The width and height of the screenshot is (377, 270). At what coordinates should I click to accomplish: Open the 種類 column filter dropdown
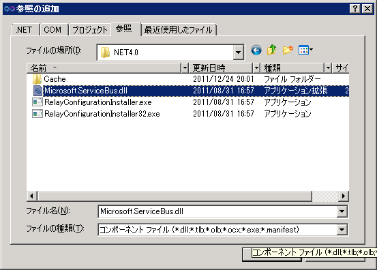328,68
